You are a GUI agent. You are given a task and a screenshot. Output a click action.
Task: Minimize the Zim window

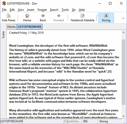click(99, 3)
